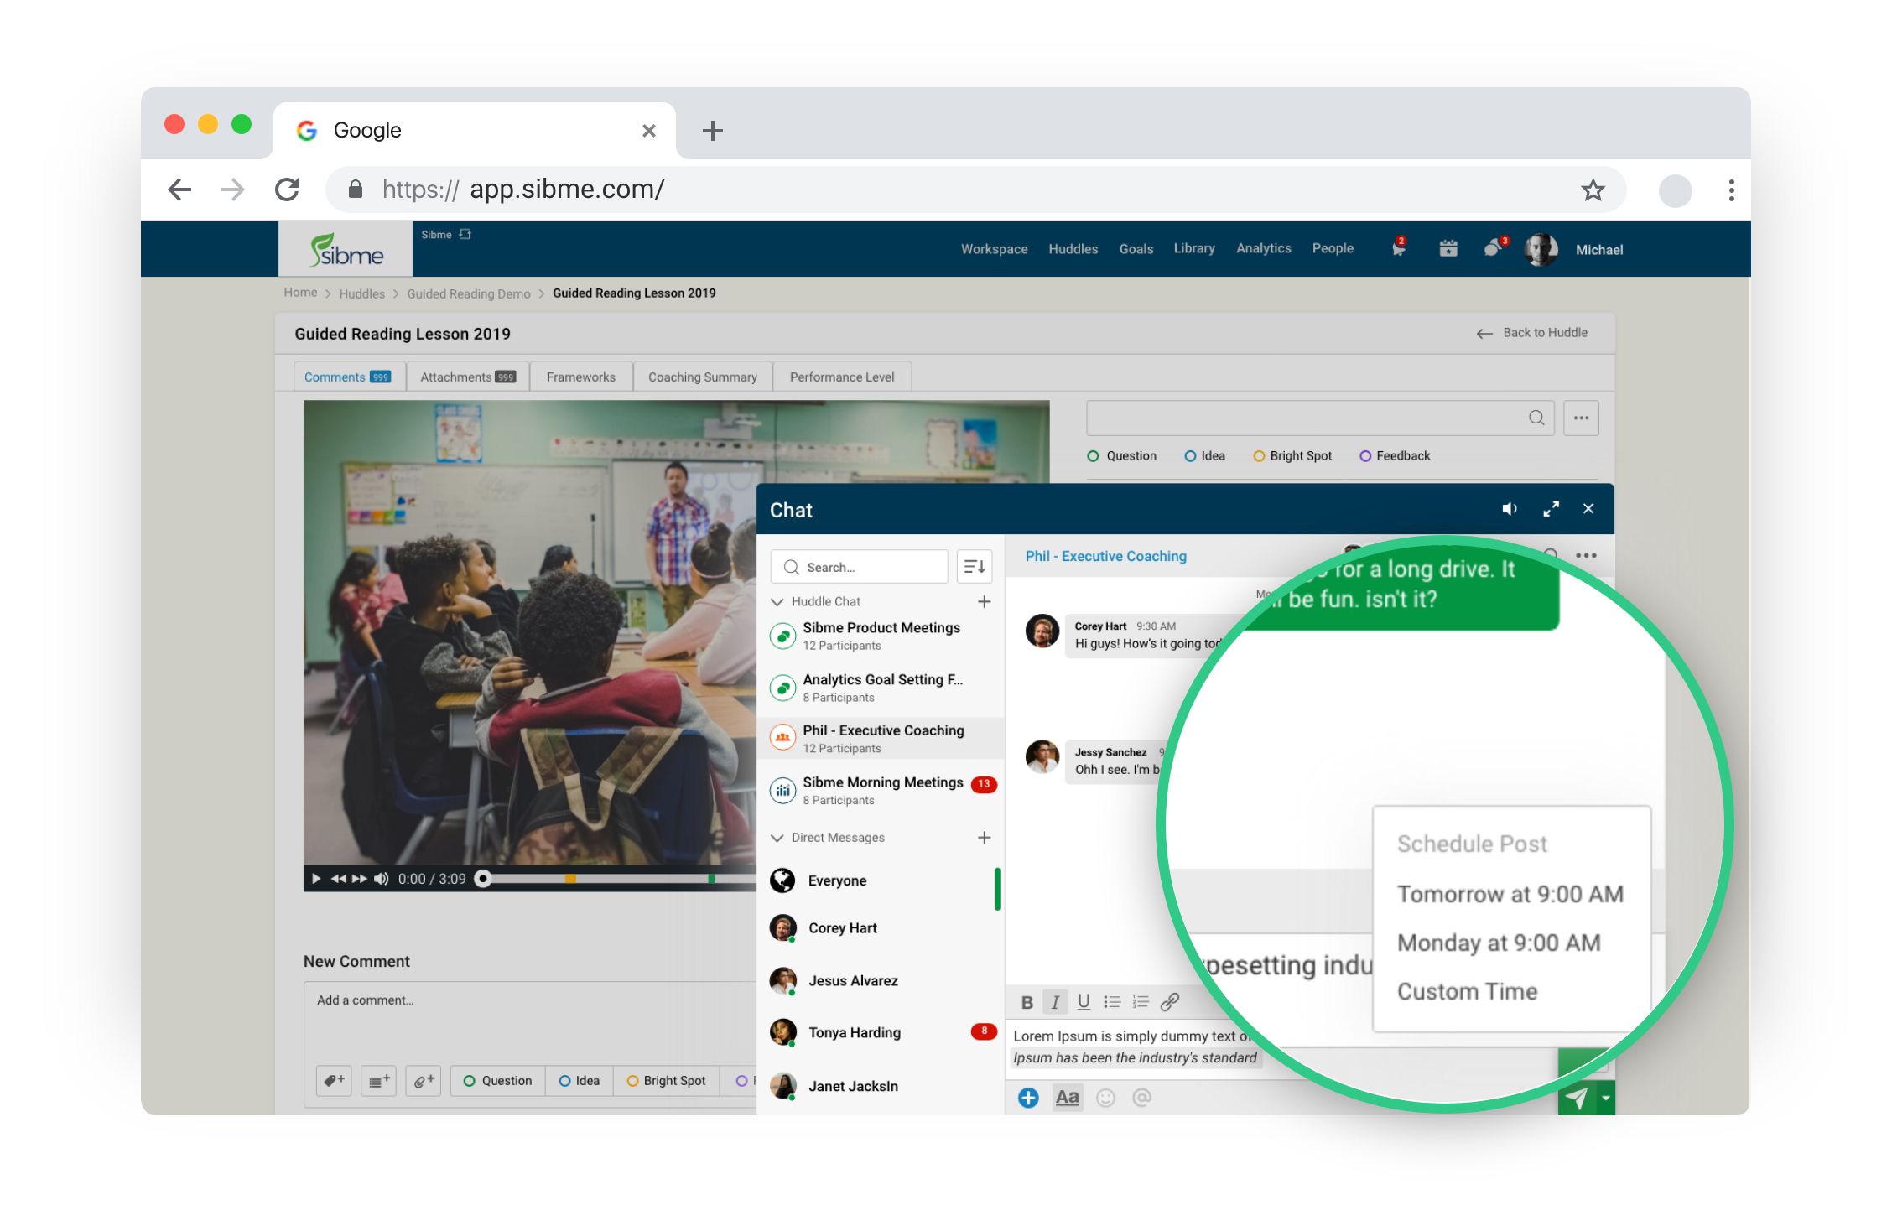Viewport: 1892px width, 1205px height.
Task: Choose Tomorrow at 9:00 AM schedule option
Action: [1510, 894]
